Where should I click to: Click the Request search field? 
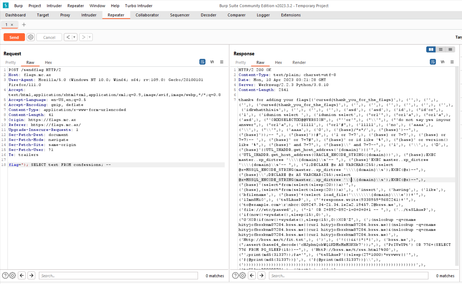pyautogui.click(x=118, y=276)
